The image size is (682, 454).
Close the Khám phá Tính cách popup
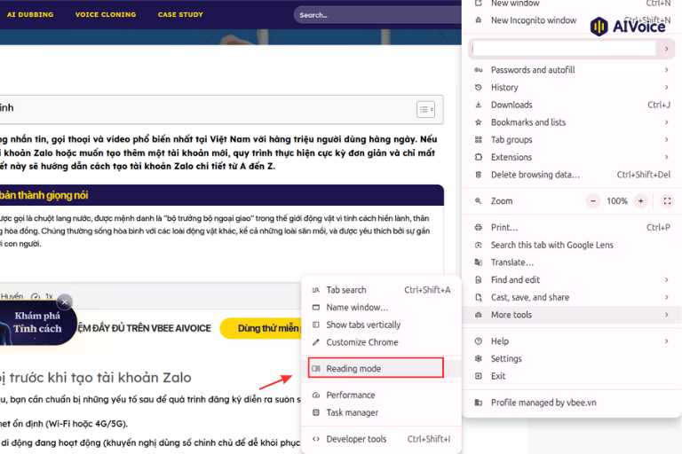65,301
